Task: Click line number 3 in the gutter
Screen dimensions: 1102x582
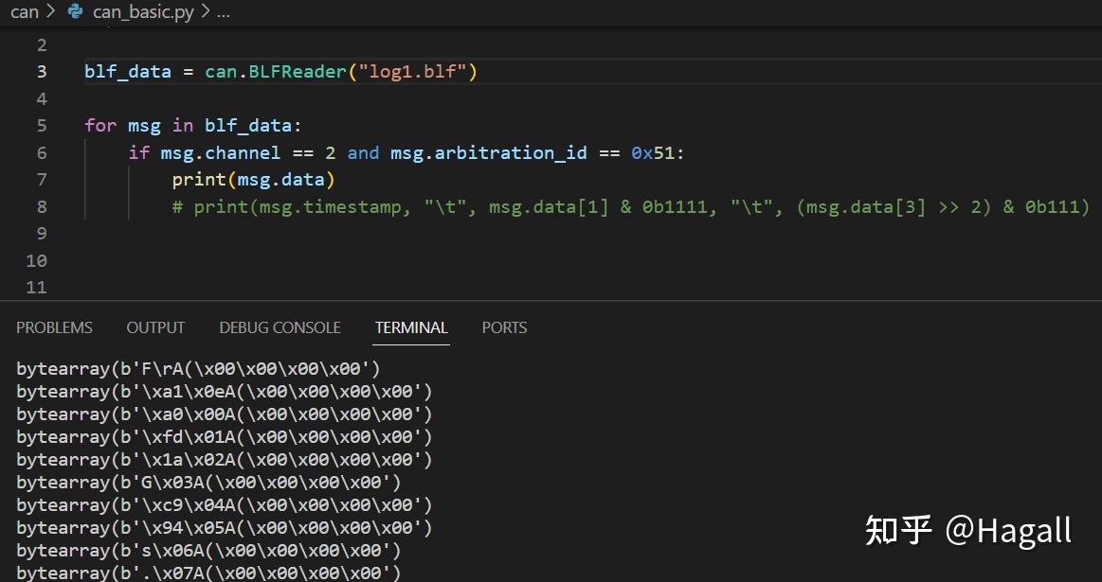Action: 41,71
